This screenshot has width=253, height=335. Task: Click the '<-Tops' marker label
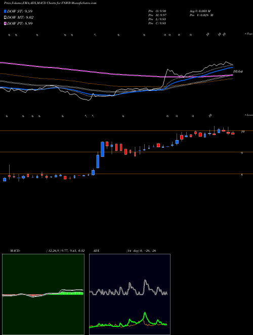(248, 34)
